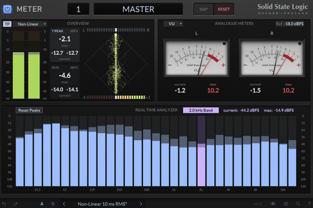Click the phase correlation meter strip
This screenshot has width=313, height=208.
(x=116, y=97)
